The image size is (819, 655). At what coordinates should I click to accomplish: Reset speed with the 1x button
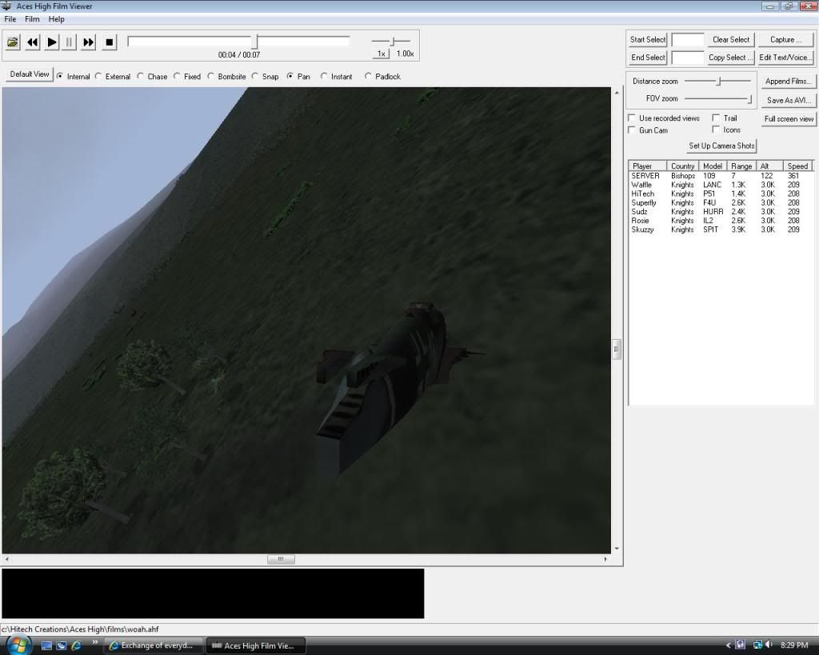(382, 54)
